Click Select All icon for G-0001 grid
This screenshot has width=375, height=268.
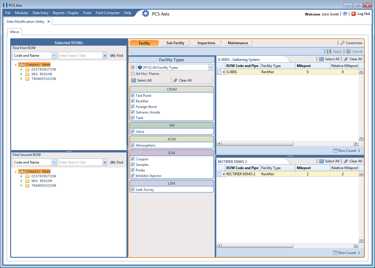click(x=321, y=59)
